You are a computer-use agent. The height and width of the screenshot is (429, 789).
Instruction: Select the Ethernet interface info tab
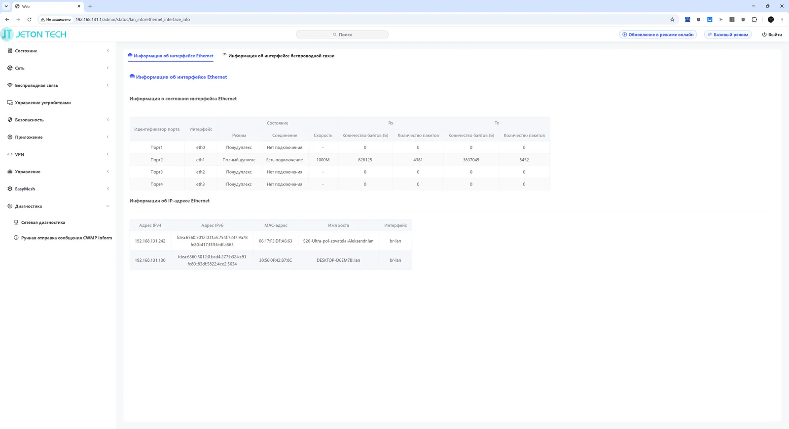(171, 56)
